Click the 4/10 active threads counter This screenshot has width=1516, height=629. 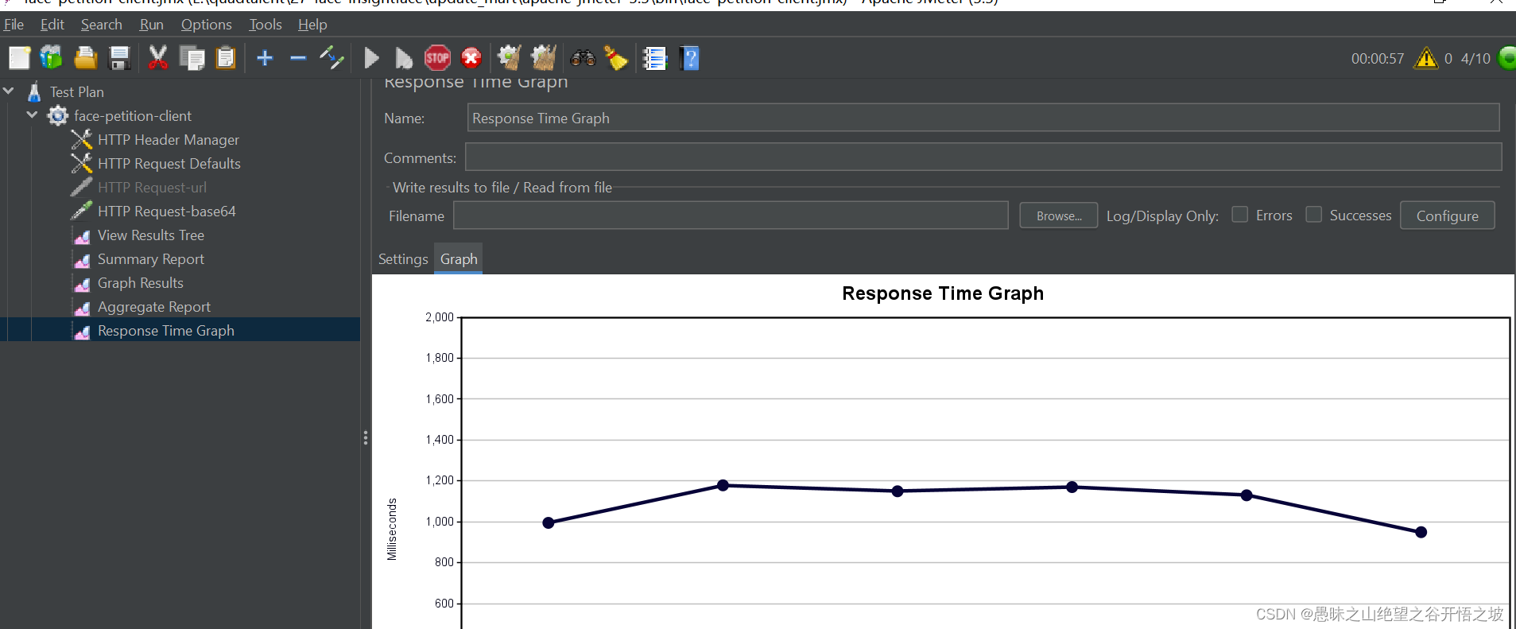1475,59
